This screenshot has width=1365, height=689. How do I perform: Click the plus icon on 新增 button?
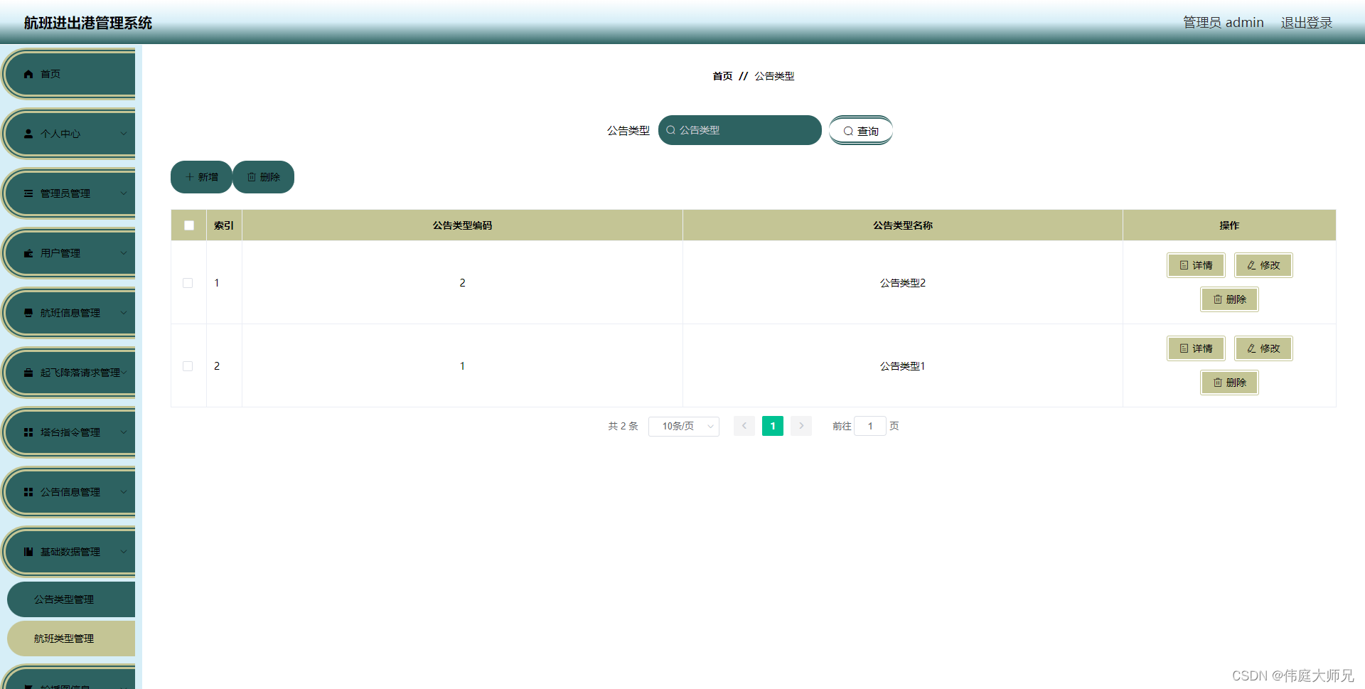[189, 177]
